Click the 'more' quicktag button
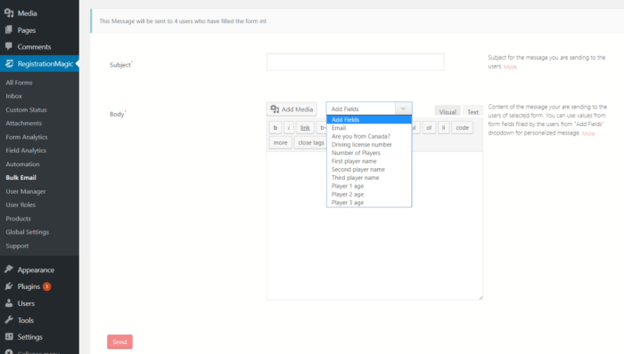The height and width of the screenshot is (354, 624). (x=280, y=142)
